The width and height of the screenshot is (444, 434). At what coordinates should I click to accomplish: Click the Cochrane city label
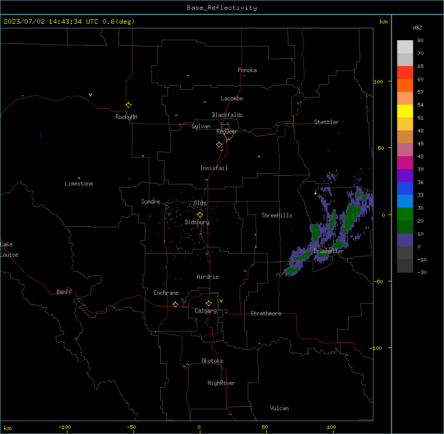pos(166,293)
